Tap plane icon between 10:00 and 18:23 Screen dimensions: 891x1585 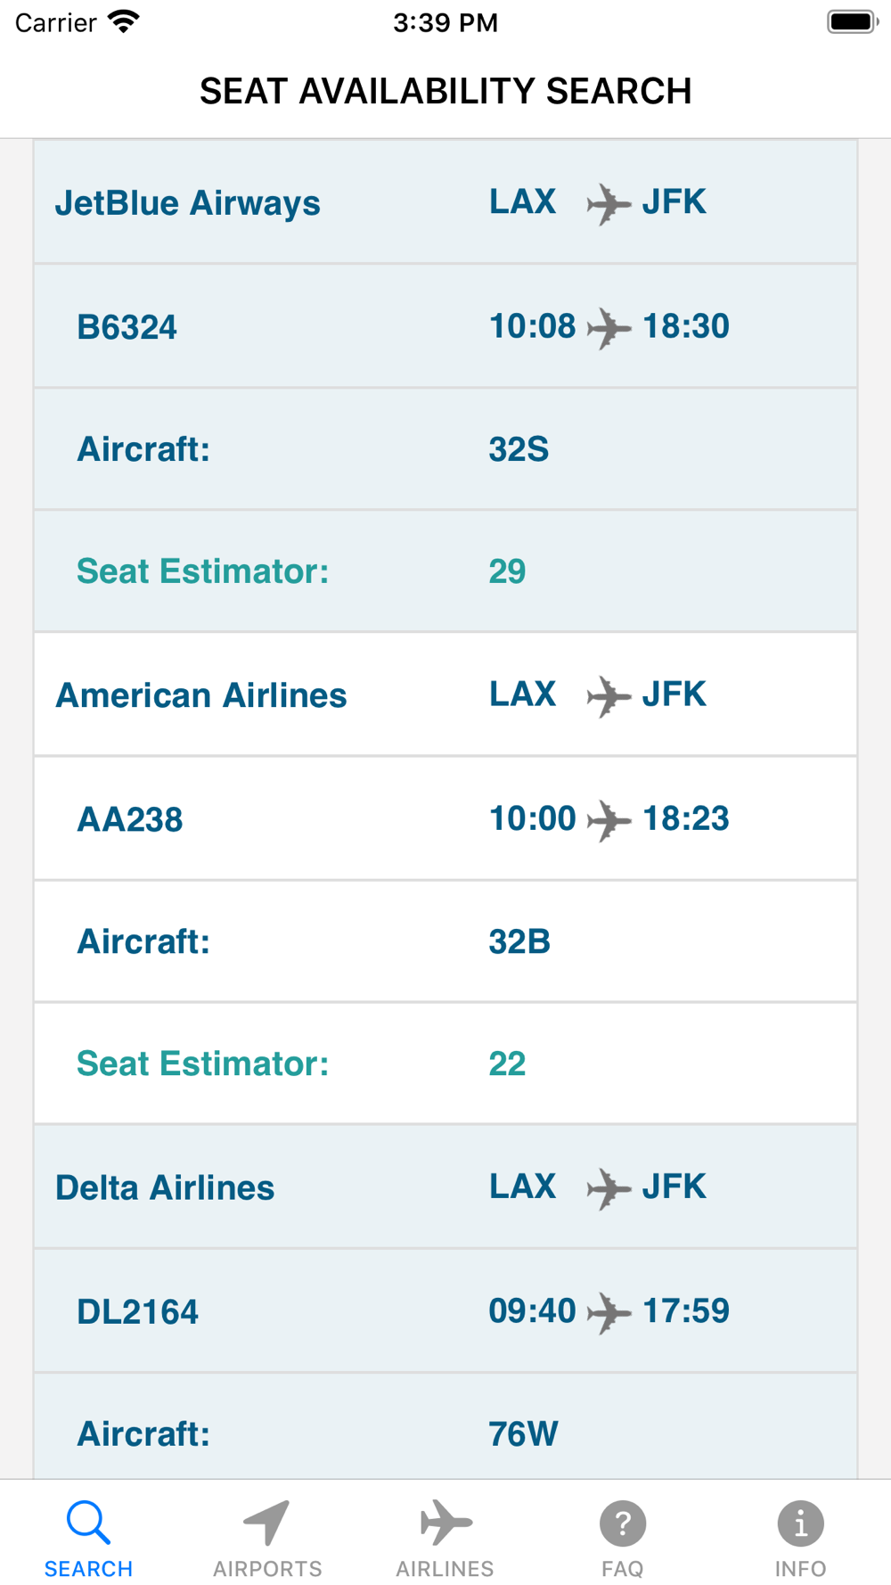click(609, 820)
